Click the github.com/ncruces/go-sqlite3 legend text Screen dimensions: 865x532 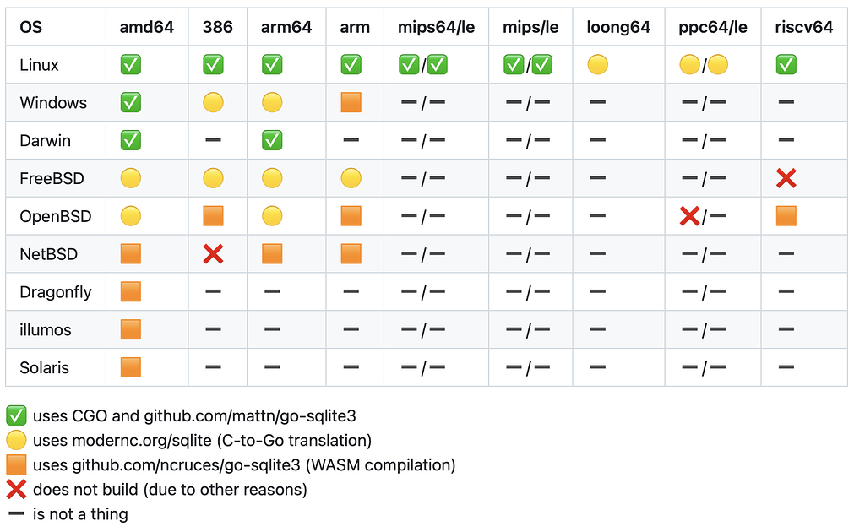[186, 465]
